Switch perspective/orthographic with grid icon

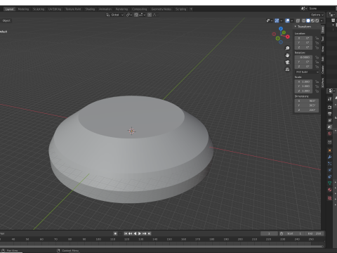tap(287, 70)
